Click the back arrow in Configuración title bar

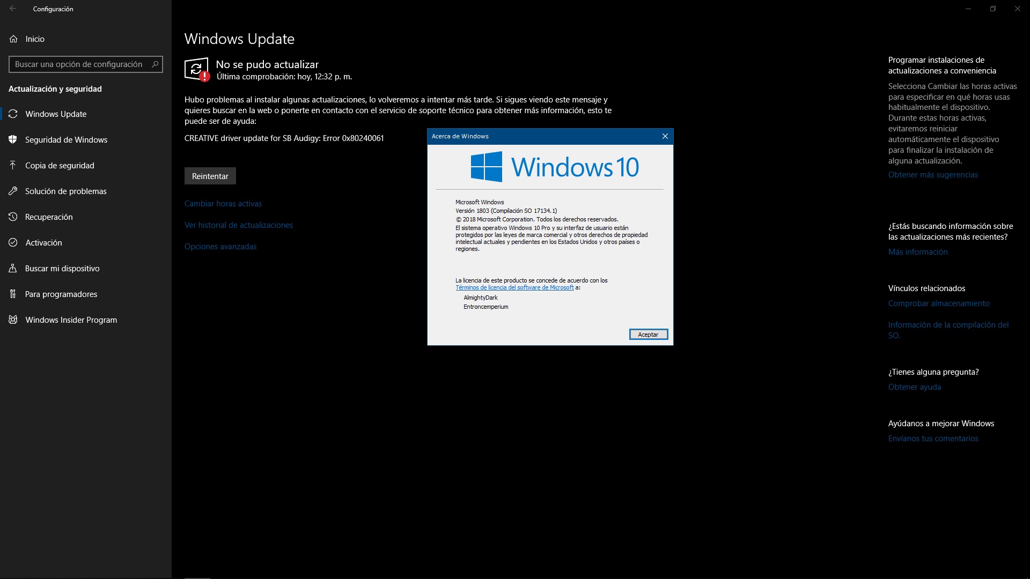pyautogui.click(x=13, y=9)
